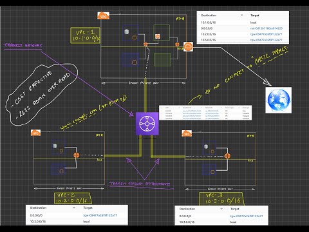Click the Internet Gateway icon on VPC-1 edge

[188, 46]
